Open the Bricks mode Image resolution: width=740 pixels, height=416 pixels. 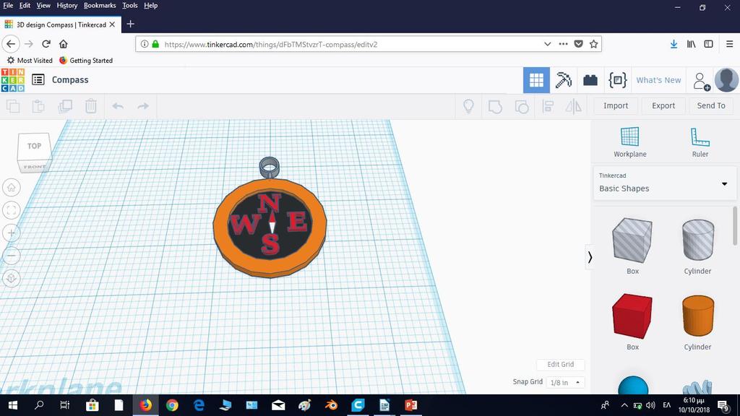(590, 80)
